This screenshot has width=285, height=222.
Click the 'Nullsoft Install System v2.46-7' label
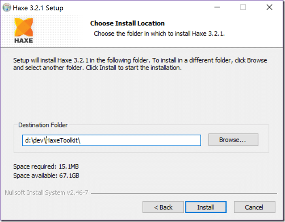(x=47, y=192)
